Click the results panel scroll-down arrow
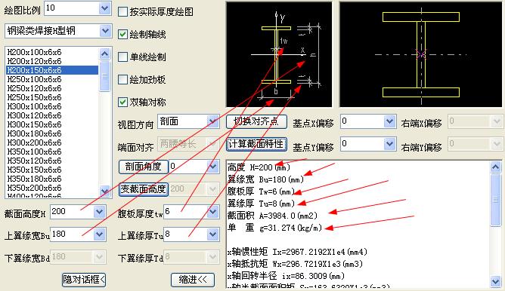The width and height of the screenshot is (505, 291). click(x=495, y=281)
